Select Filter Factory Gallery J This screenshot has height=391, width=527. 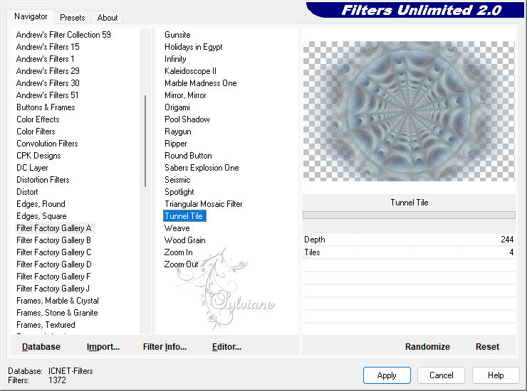[x=53, y=289]
